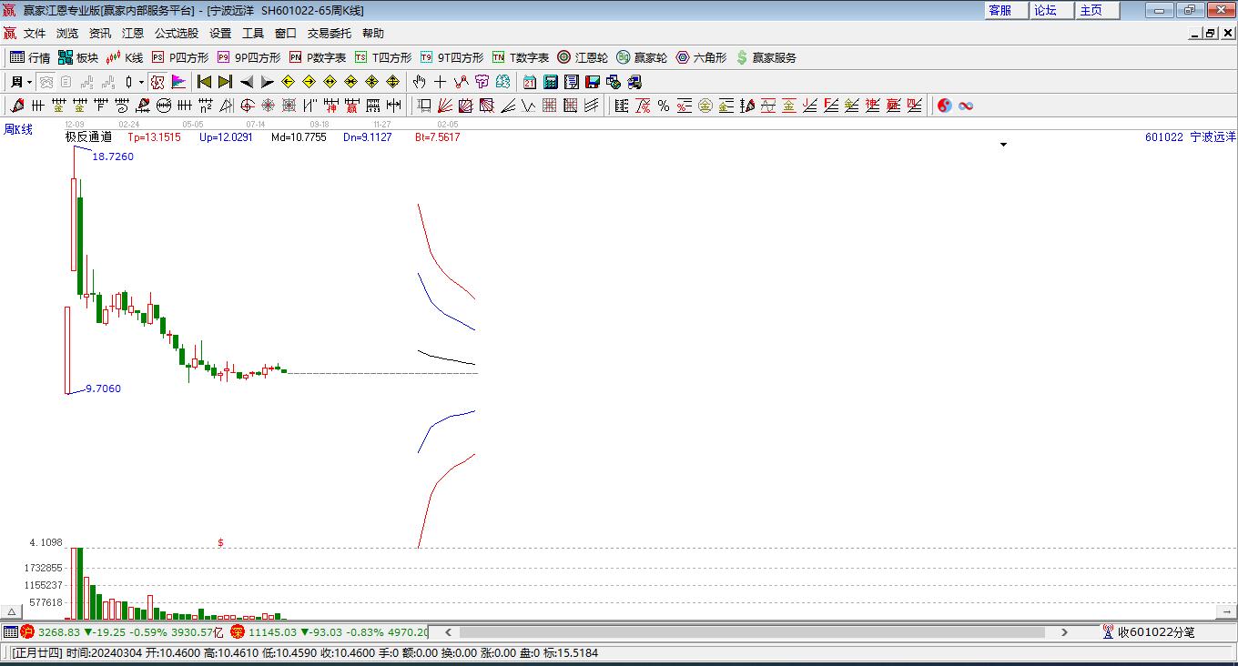
Task: Select the hand pan tool
Action: point(420,82)
